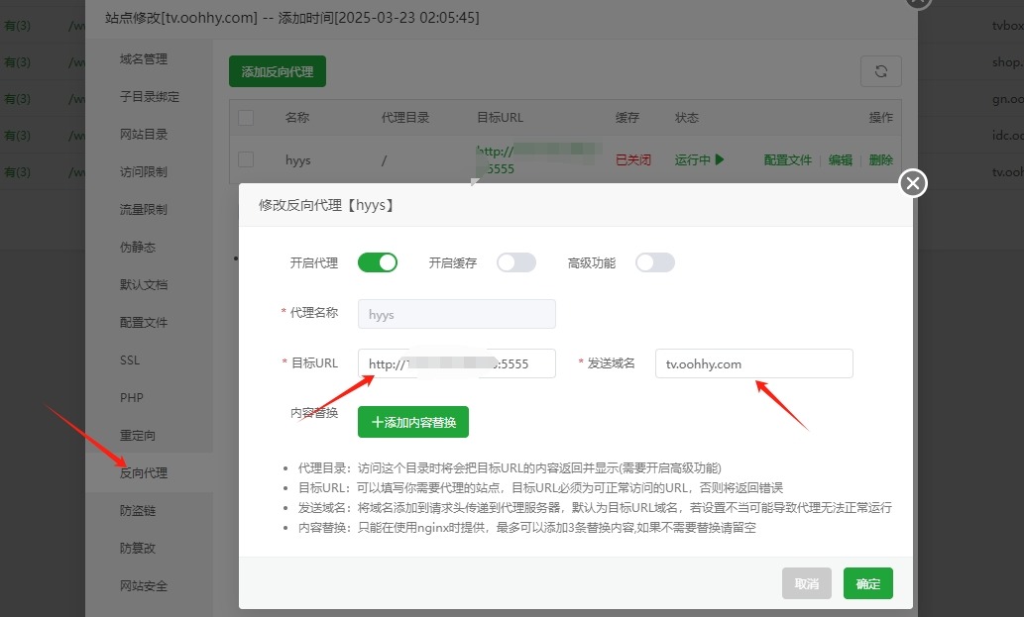Viewport: 1024px width, 617px height.
Task: Check the select-all checkbox in table header
Action: 245,117
